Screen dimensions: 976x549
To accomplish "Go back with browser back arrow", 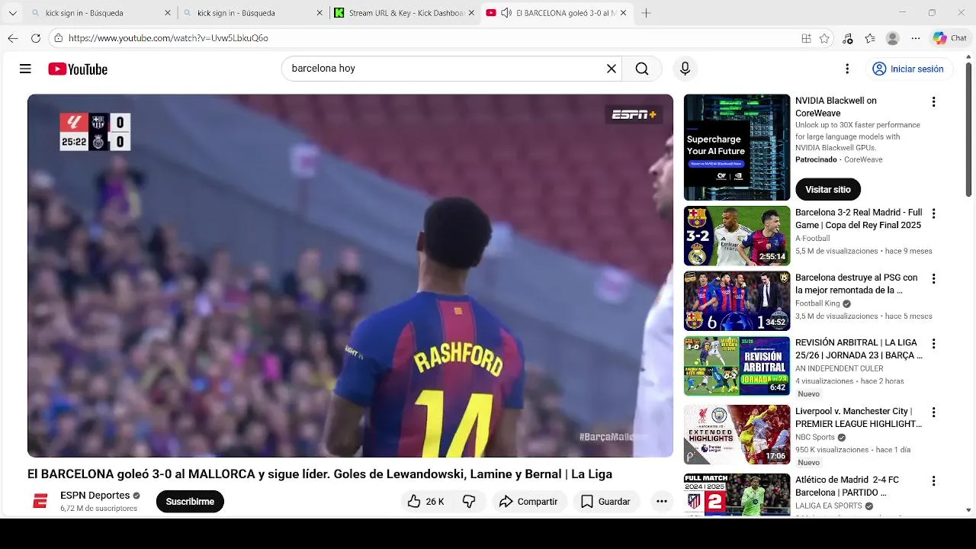I will [x=13, y=38].
